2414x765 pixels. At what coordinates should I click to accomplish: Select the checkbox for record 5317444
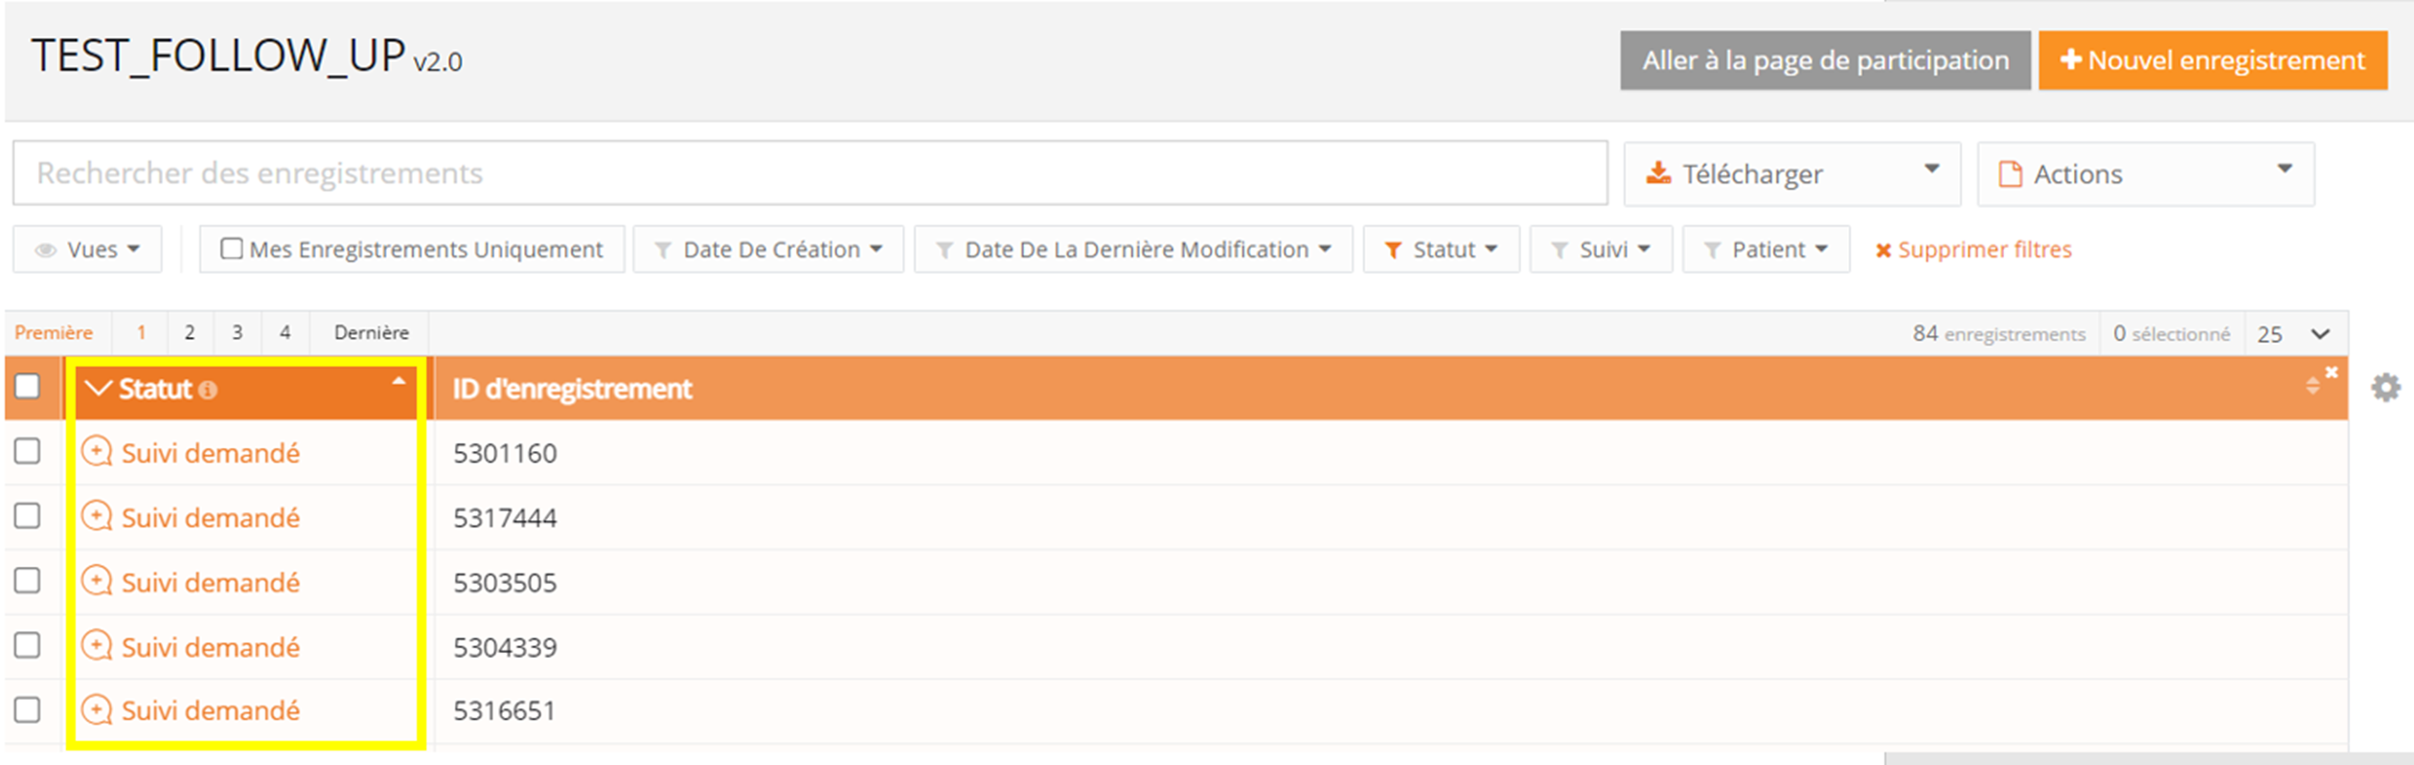28,516
